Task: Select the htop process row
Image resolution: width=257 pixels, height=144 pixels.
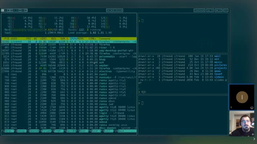Action: (69, 60)
